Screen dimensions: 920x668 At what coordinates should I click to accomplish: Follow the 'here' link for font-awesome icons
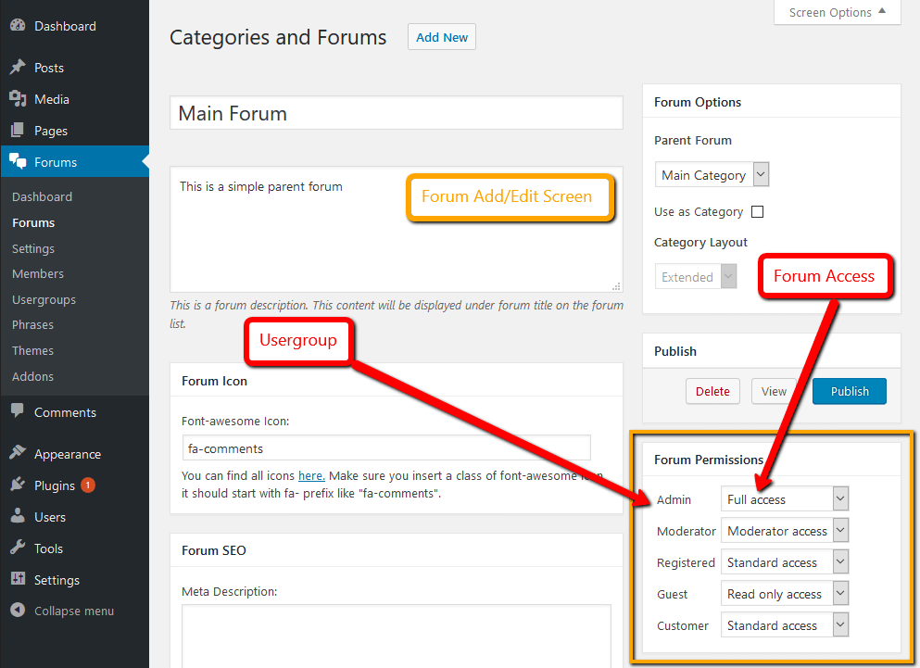click(x=310, y=475)
